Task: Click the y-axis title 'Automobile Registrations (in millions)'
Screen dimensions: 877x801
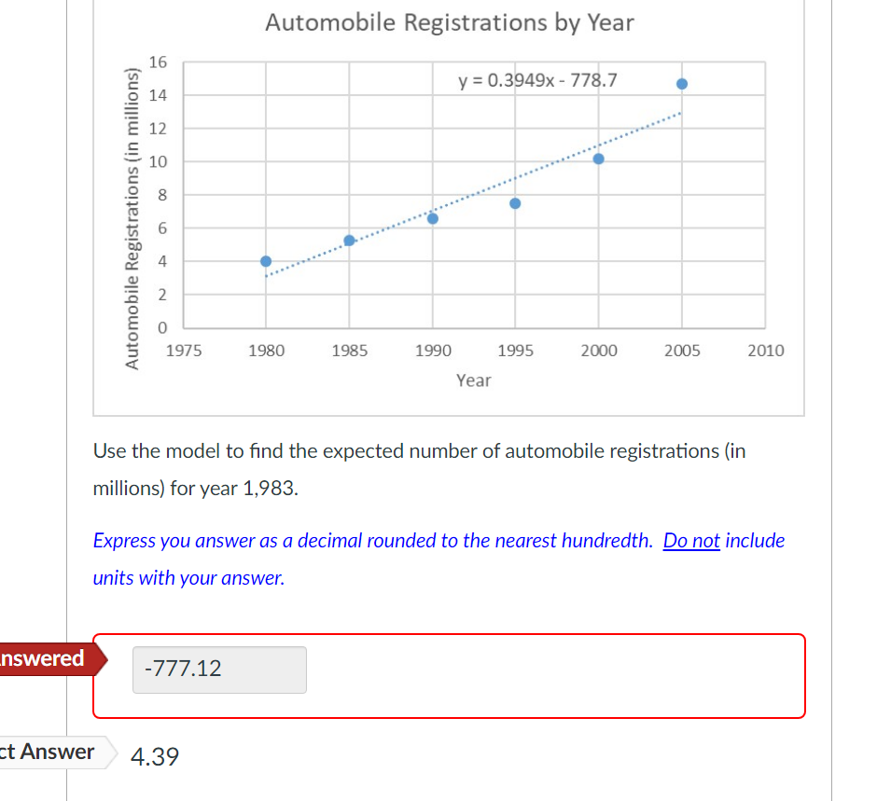Action: coord(132,218)
